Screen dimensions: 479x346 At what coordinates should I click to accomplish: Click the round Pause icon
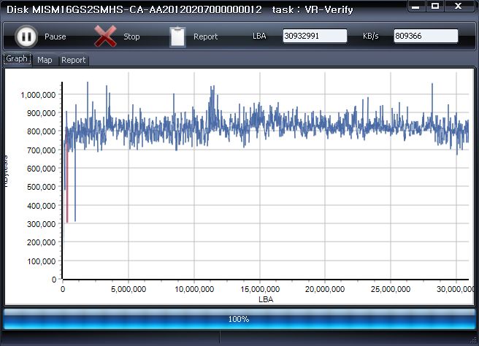point(26,36)
